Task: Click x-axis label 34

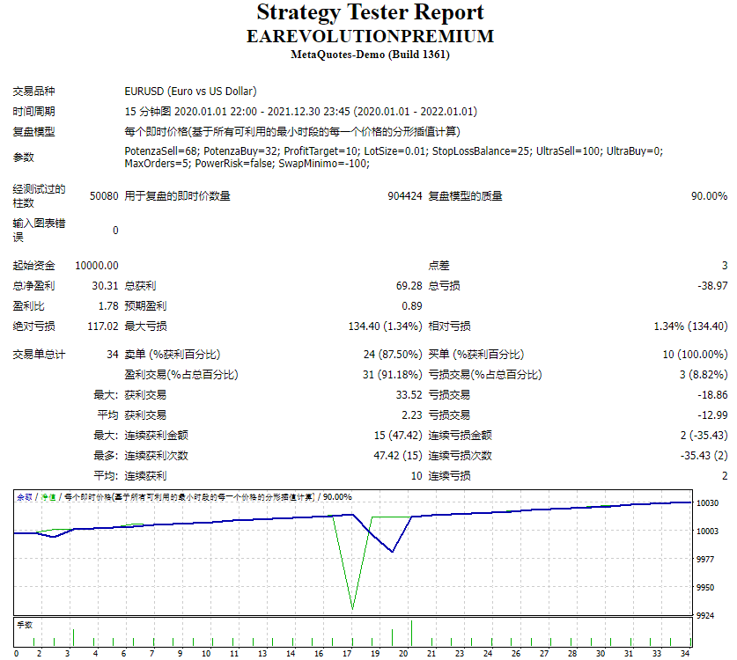Action: tap(685, 654)
